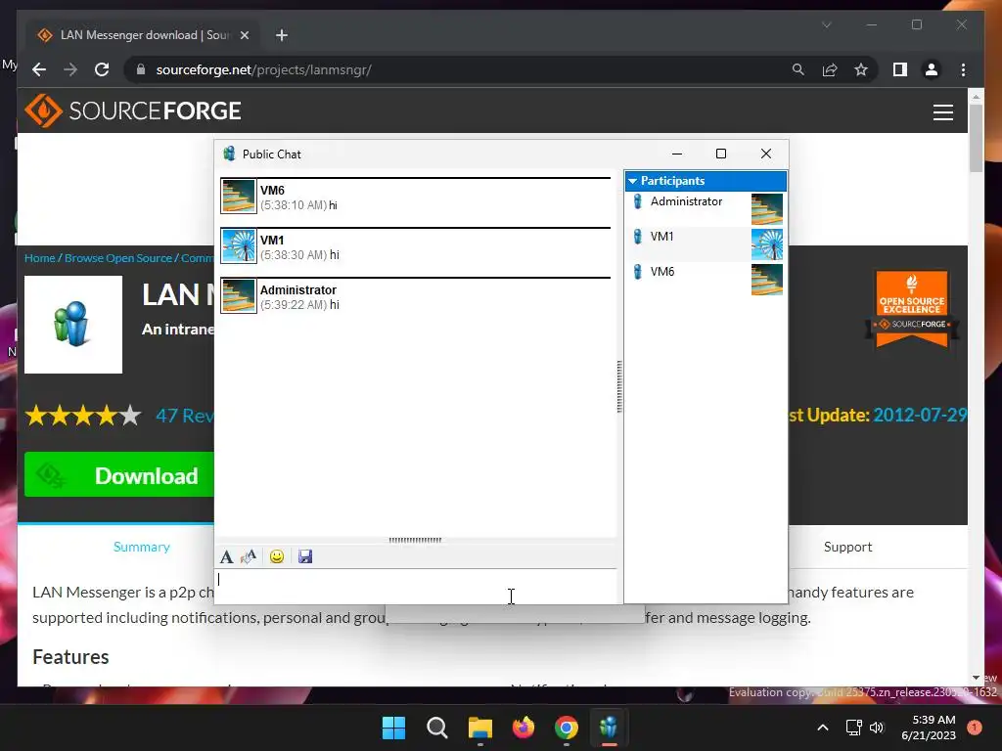Open the Summary tab on SourceForge

(141, 547)
